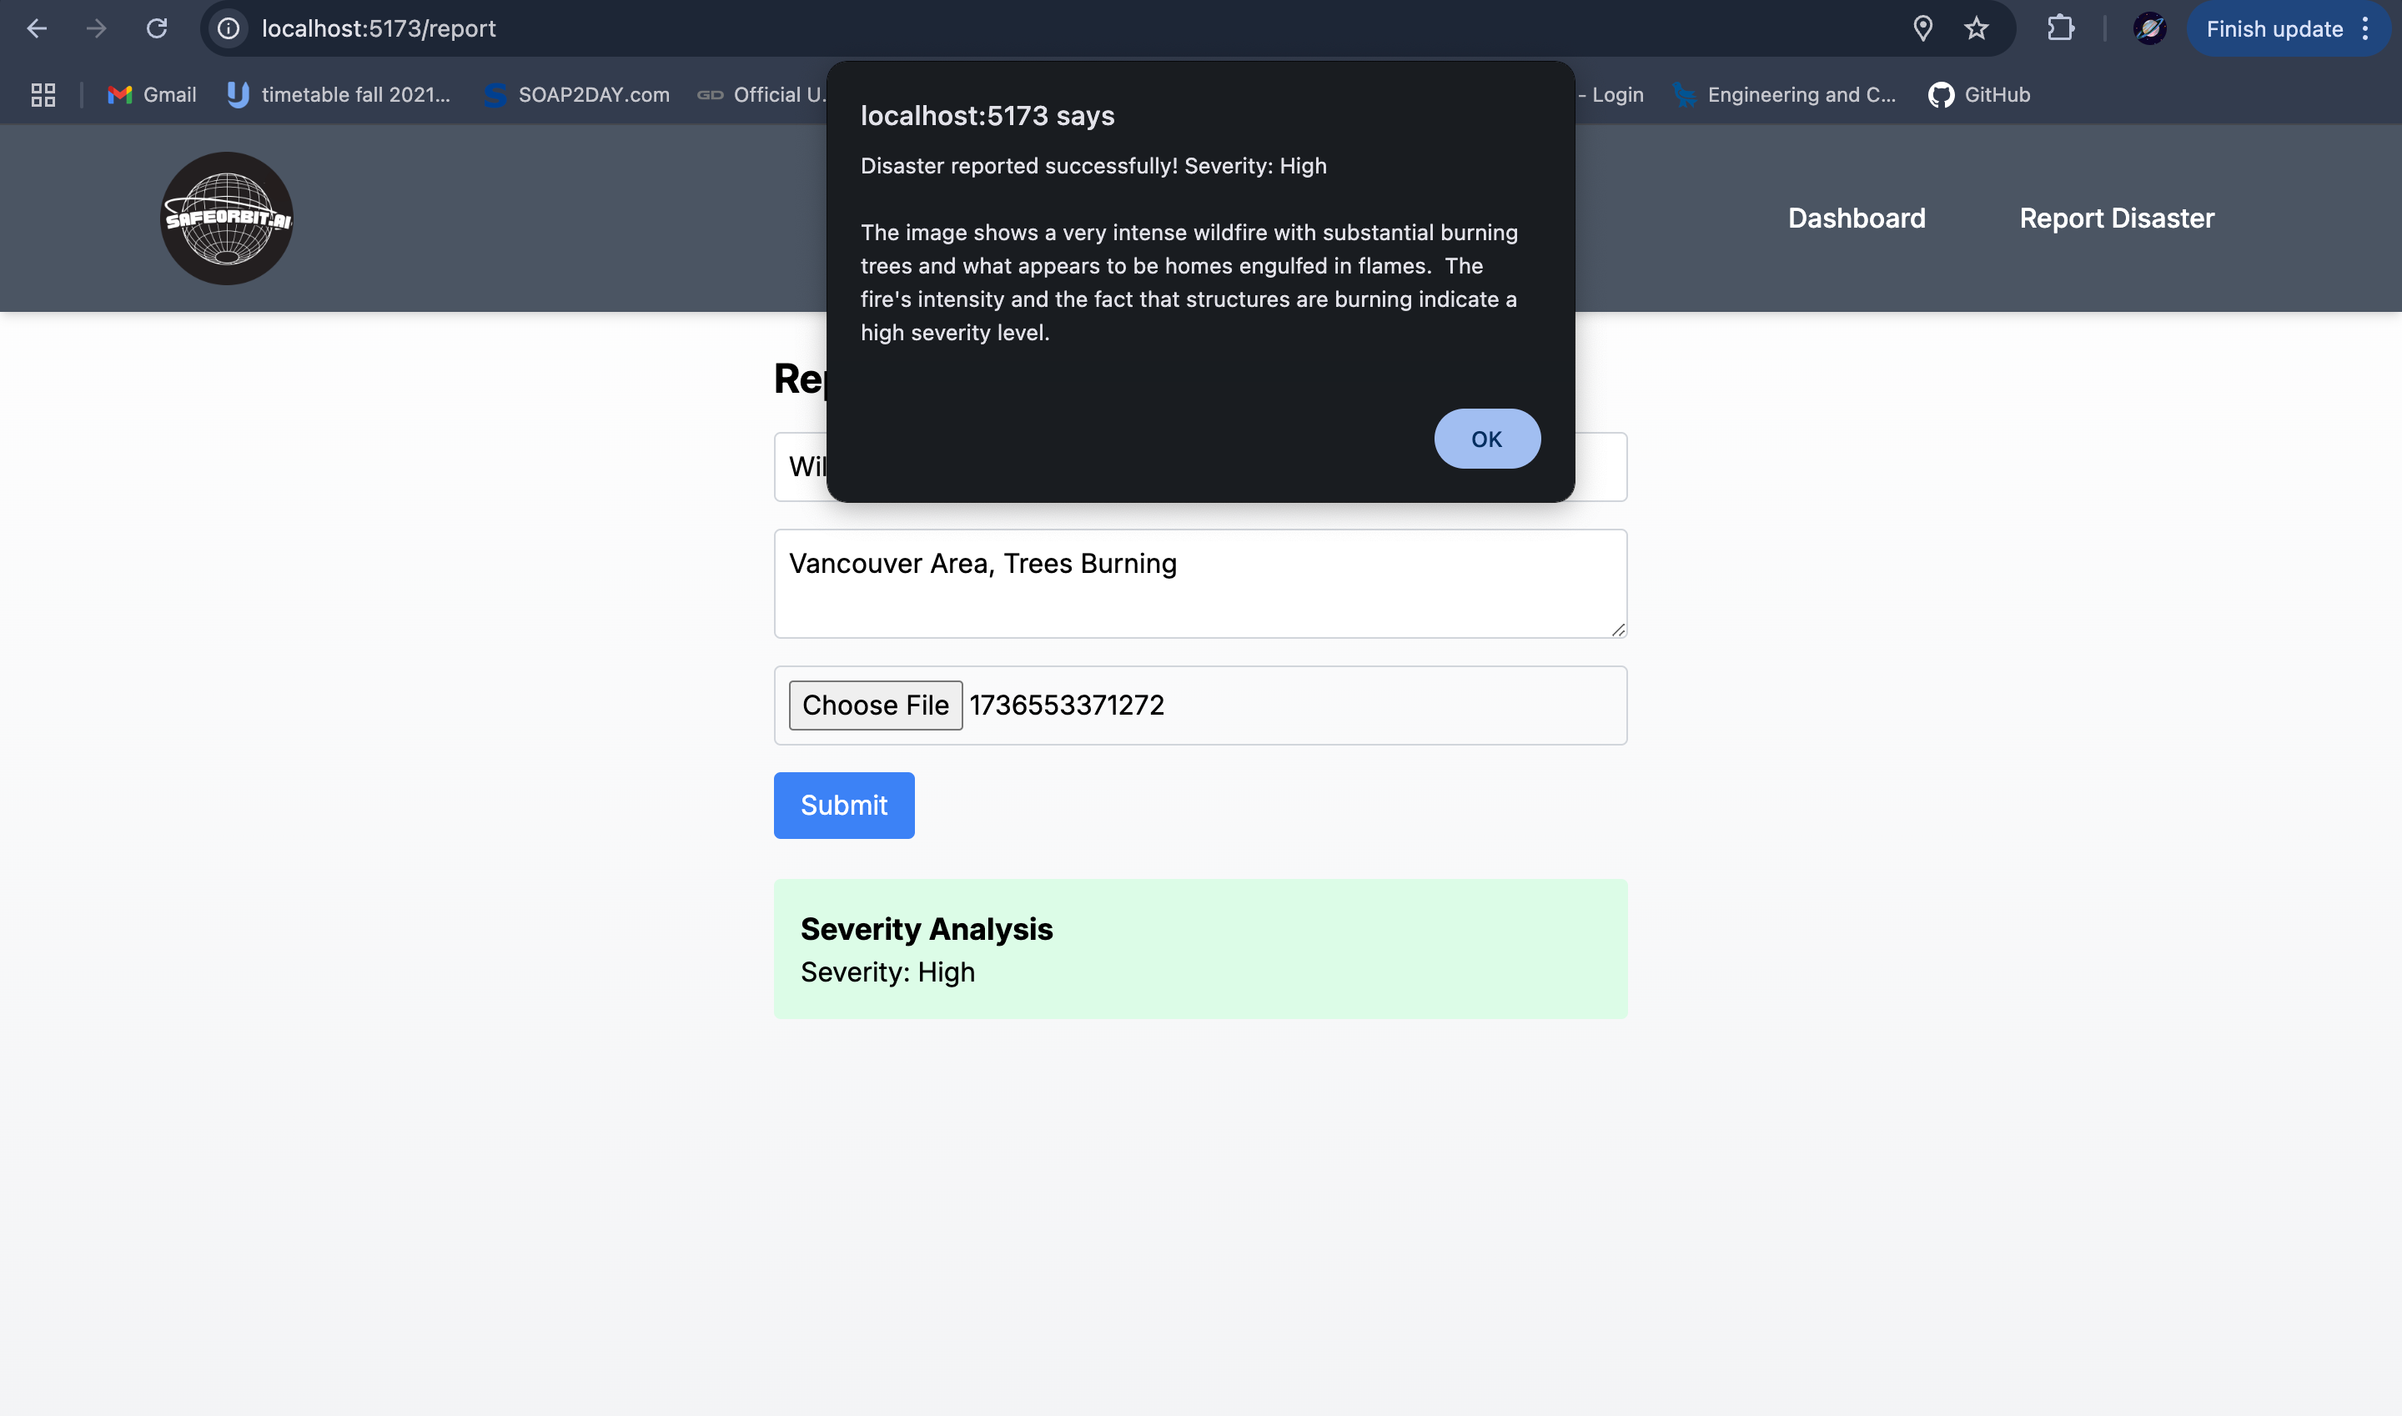Open the browser profile avatar
The width and height of the screenshot is (2402, 1416).
click(x=2149, y=28)
